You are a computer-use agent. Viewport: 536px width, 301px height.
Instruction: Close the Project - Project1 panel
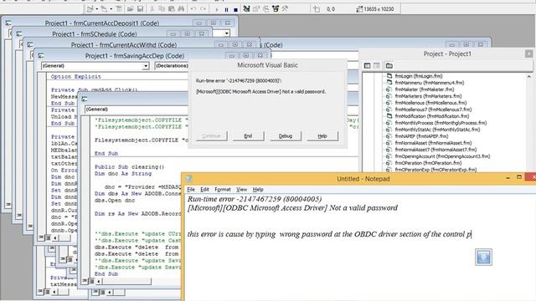(x=528, y=54)
